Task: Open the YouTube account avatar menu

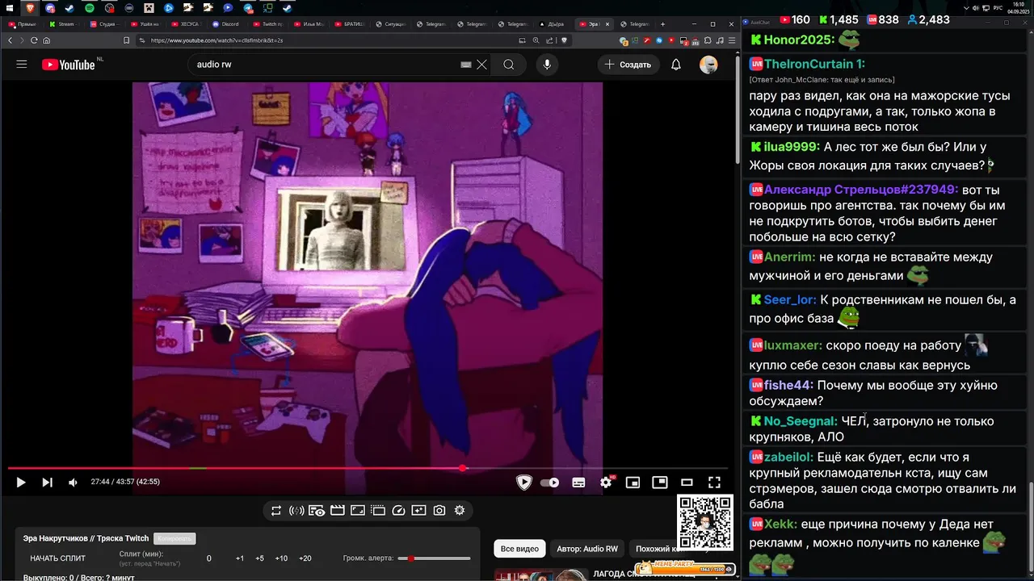Action: pos(708,65)
